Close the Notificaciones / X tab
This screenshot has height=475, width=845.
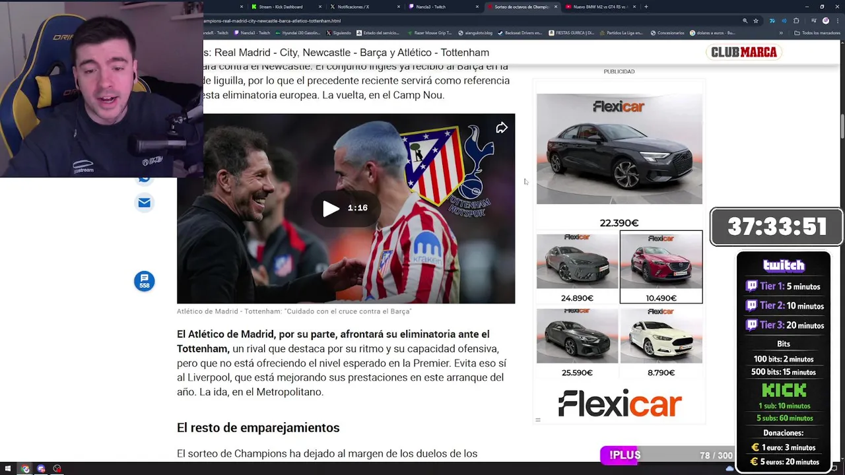pyautogui.click(x=399, y=7)
